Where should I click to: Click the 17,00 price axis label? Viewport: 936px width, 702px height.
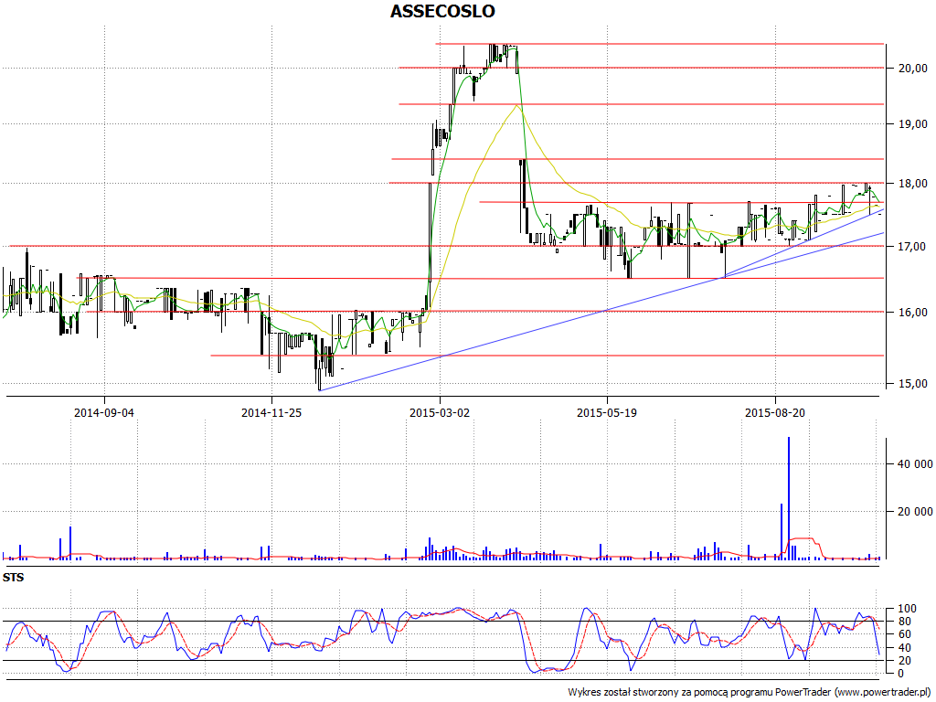tap(913, 246)
